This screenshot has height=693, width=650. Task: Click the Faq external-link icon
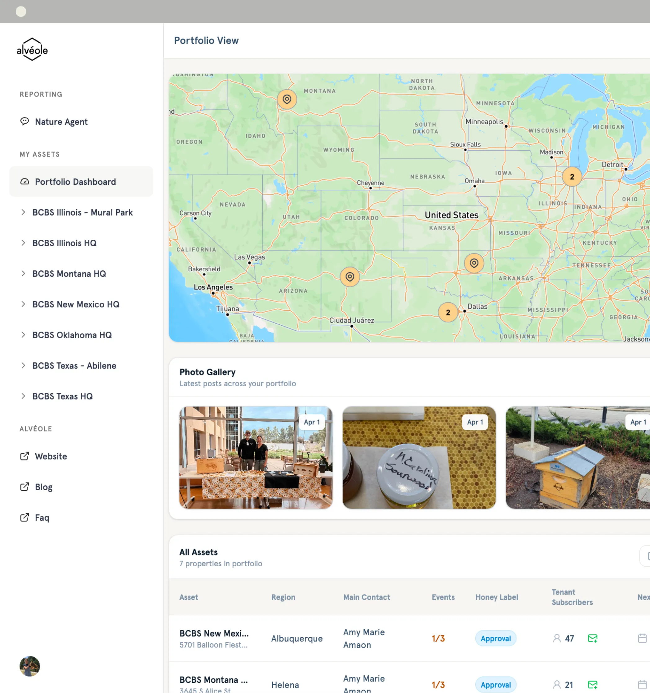point(24,517)
